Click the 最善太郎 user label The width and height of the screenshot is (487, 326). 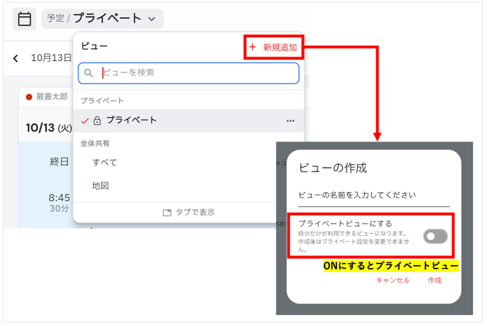point(52,97)
